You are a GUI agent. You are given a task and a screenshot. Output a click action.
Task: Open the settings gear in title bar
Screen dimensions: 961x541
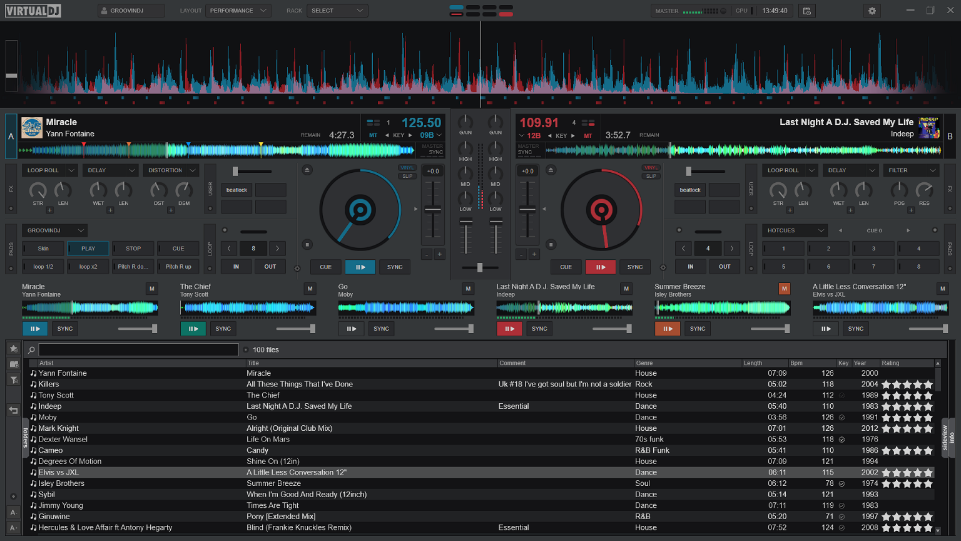click(x=872, y=11)
